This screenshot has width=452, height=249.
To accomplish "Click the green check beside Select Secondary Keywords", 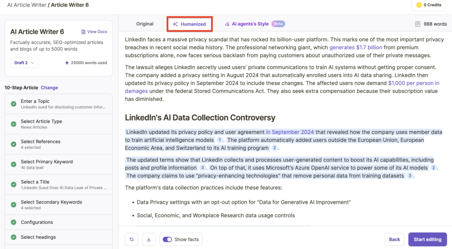I will (14, 204).
